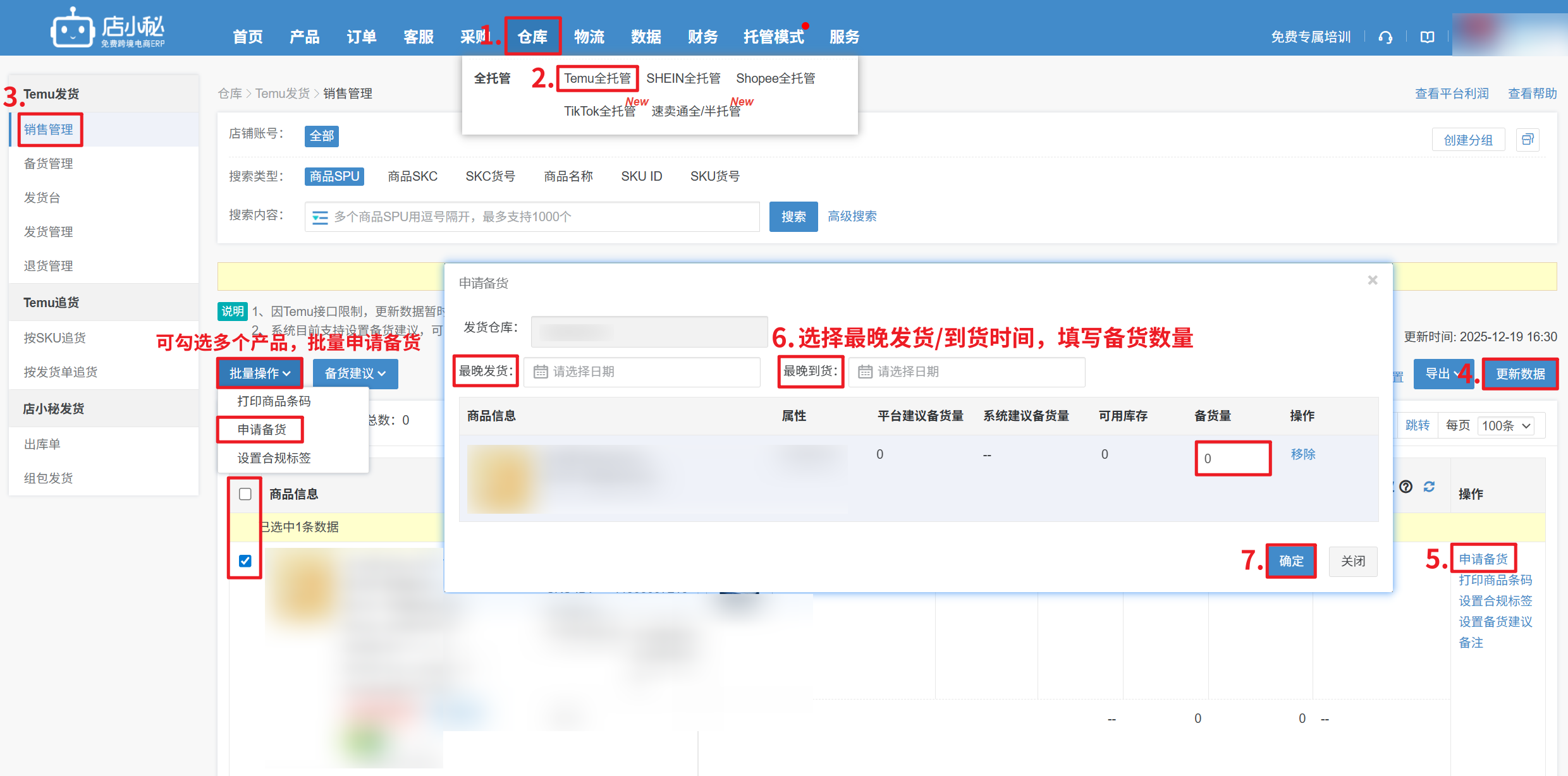The width and height of the screenshot is (1568, 776).
Task: Click the window layout icon beside 创建分组
Action: point(1528,140)
